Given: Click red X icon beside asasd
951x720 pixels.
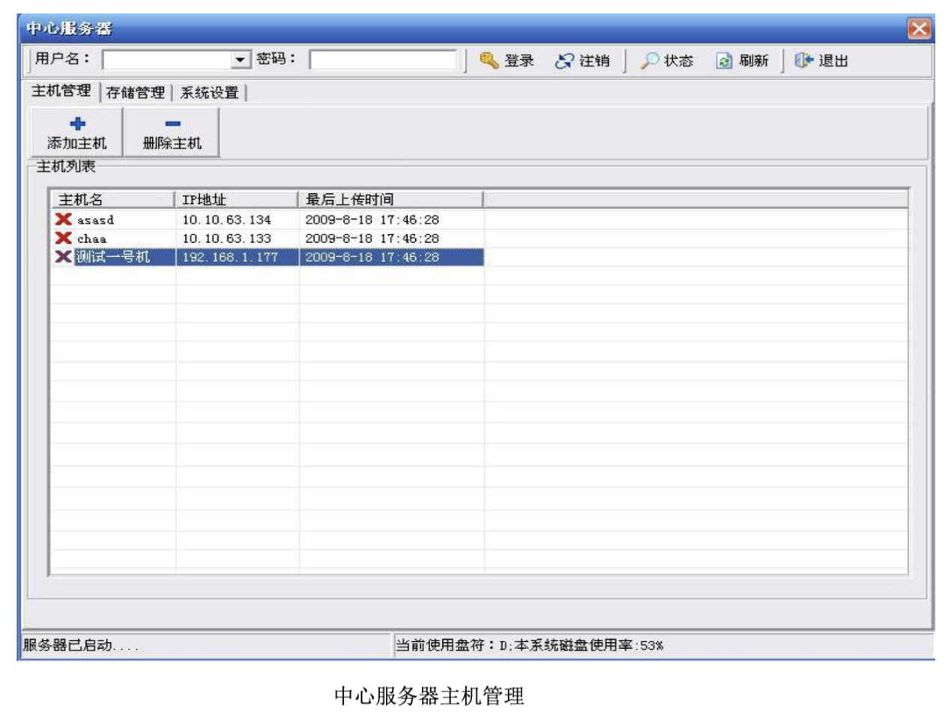Looking at the screenshot, I should [x=64, y=219].
